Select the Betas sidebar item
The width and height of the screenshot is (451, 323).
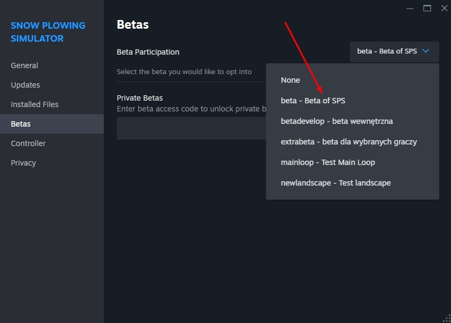click(21, 124)
